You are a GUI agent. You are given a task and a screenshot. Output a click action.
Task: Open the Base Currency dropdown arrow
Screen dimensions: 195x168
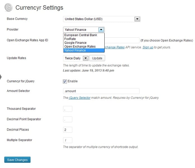[x=137, y=19]
